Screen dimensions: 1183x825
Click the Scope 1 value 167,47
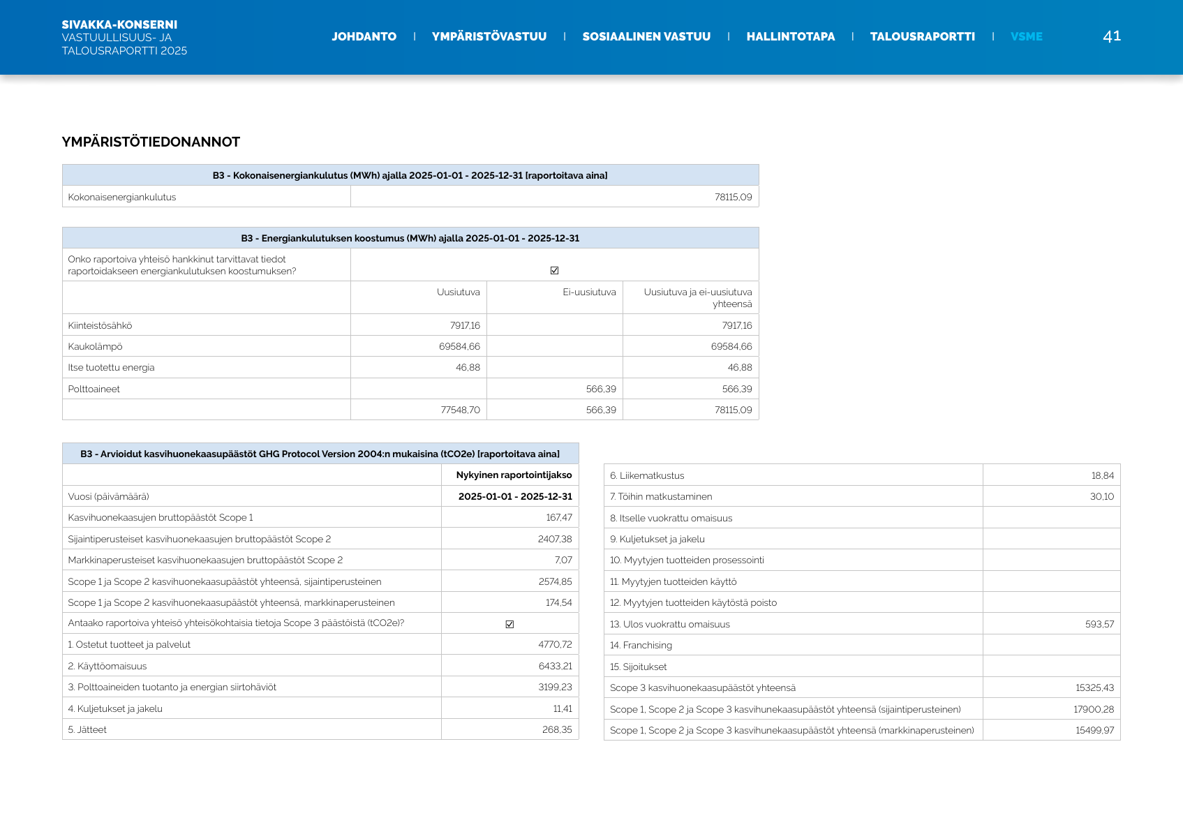click(559, 517)
